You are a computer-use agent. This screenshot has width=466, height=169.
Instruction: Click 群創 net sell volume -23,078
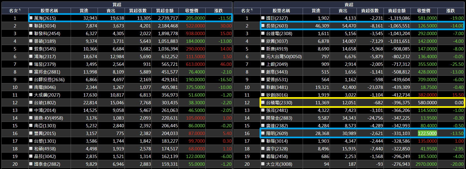coord(375,87)
